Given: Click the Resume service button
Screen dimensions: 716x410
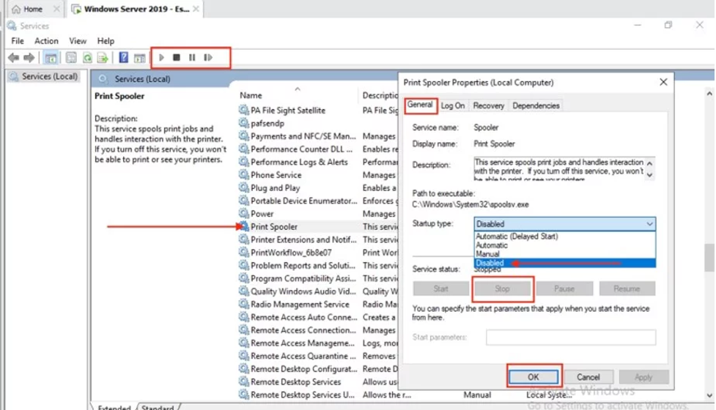Looking at the screenshot, I should pyautogui.click(x=627, y=288).
